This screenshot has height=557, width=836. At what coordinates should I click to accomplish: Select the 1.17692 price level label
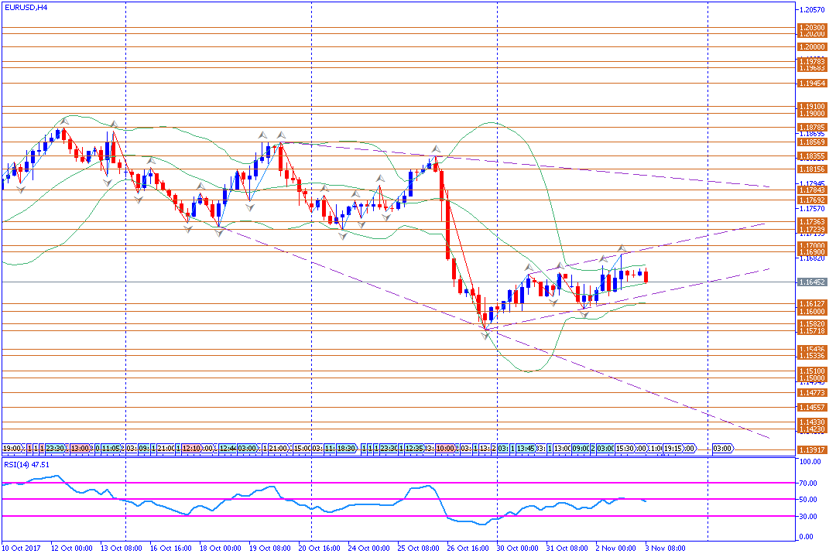[812, 200]
